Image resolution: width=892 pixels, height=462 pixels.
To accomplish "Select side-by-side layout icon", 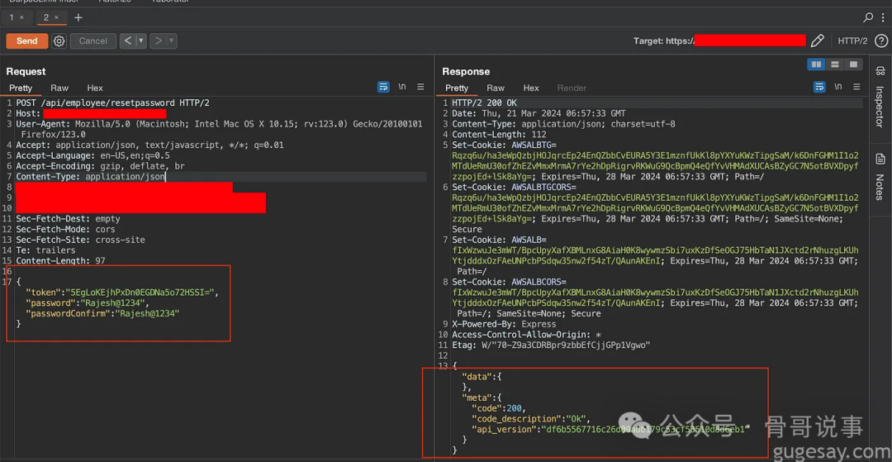I will 816,64.
